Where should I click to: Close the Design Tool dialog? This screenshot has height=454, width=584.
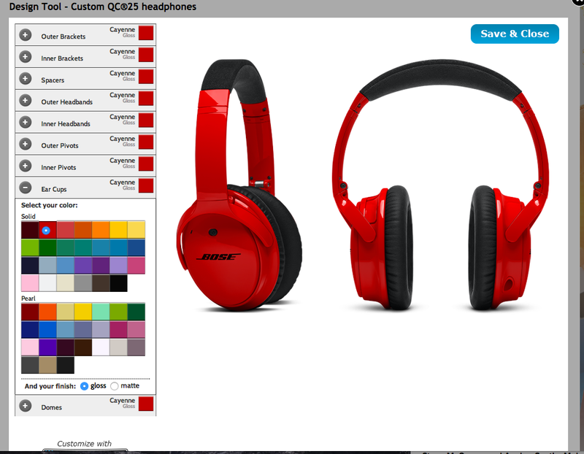[x=579, y=2]
